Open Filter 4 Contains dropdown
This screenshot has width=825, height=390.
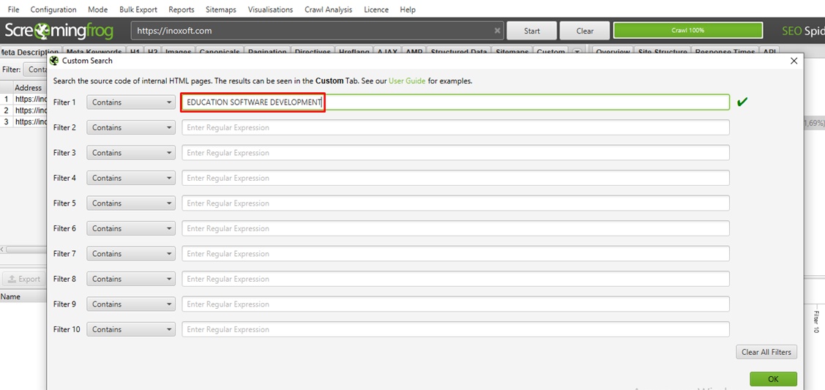(131, 178)
